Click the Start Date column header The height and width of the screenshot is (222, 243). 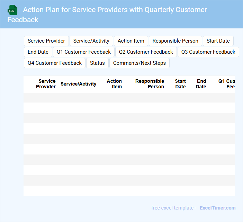tap(180, 84)
